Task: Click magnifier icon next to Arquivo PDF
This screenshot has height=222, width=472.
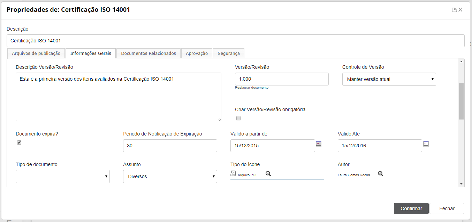Action: pos(268,174)
